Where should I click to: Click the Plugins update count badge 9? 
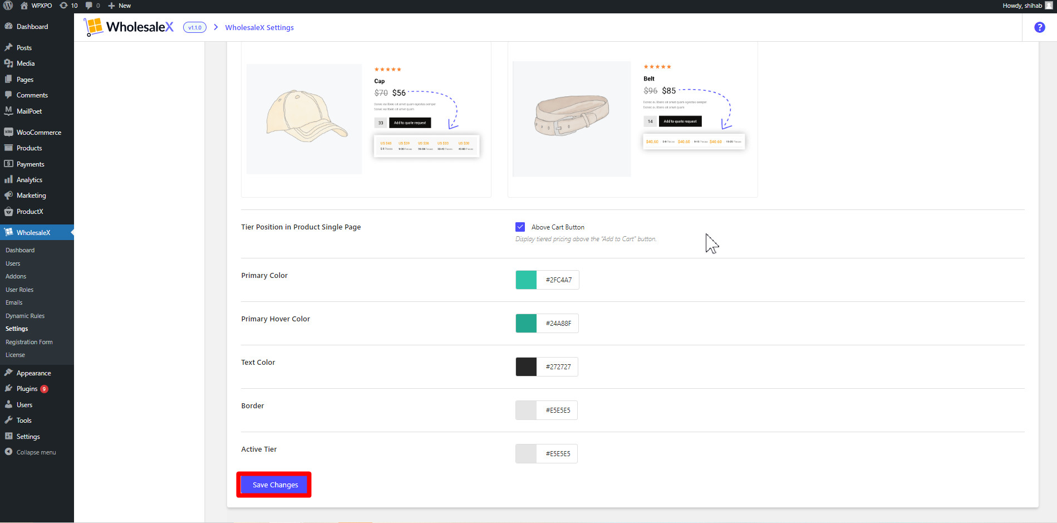click(44, 389)
